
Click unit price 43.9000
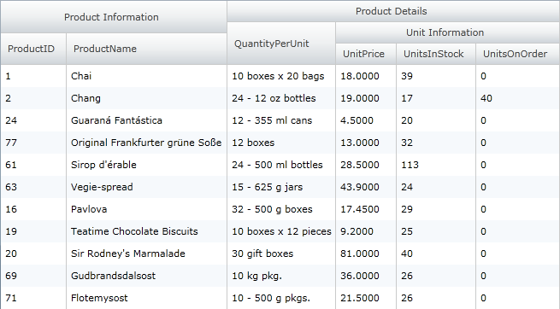coord(366,187)
